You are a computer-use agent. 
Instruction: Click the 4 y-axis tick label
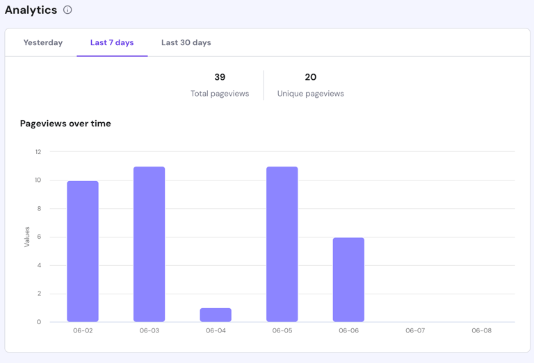[x=39, y=265]
